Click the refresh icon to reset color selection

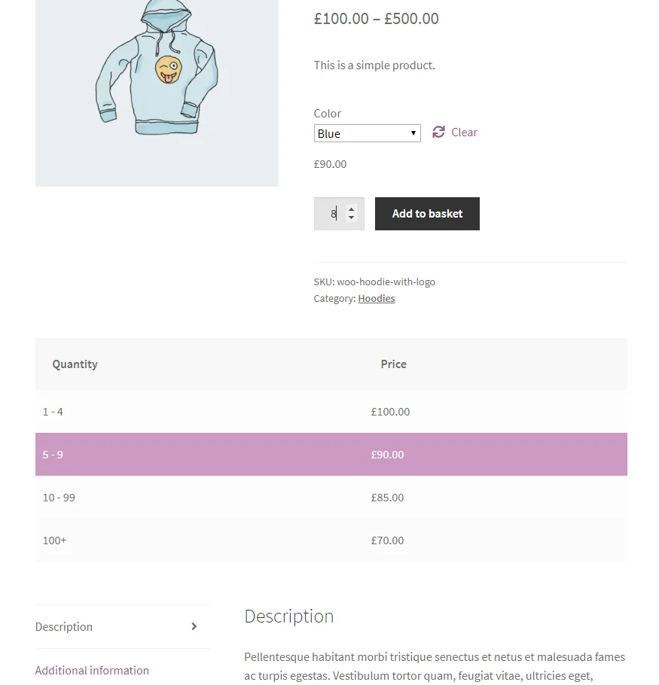[x=438, y=132]
